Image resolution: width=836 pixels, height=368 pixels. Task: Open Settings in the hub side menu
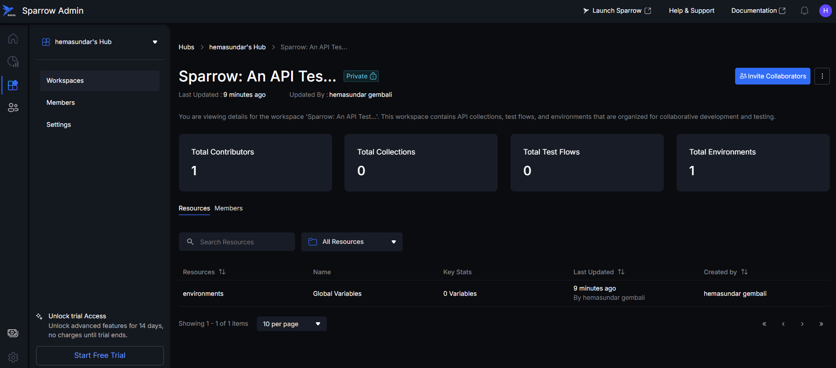click(59, 125)
